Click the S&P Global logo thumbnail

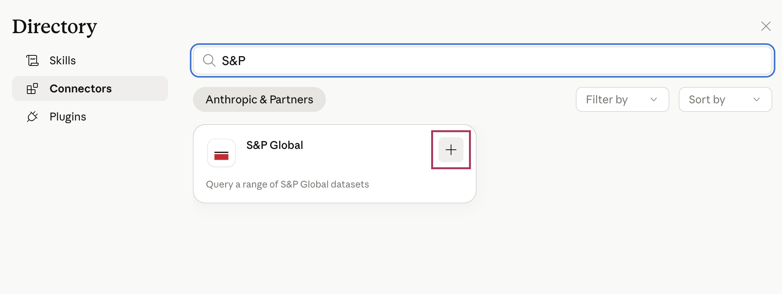click(x=221, y=153)
